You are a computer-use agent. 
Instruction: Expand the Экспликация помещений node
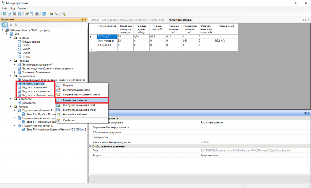pyautogui.click(x=14, y=64)
